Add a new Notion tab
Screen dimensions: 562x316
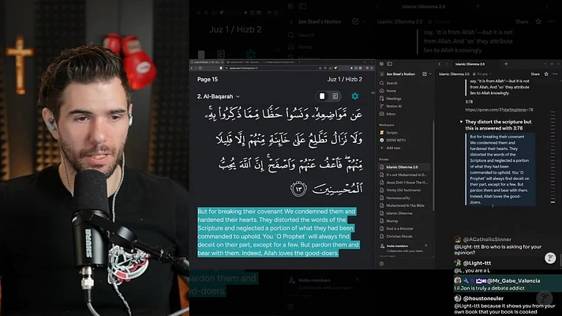[x=506, y=64]
